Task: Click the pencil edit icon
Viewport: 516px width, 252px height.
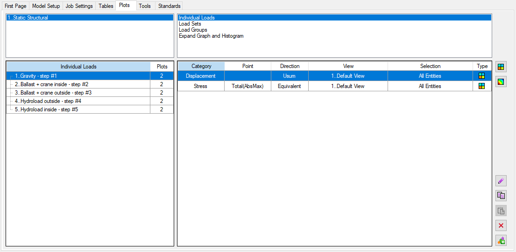Action: click(x=501, y=181)
